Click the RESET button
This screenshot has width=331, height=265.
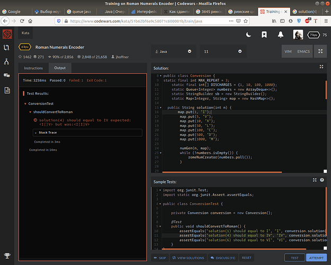coord(246,258)
